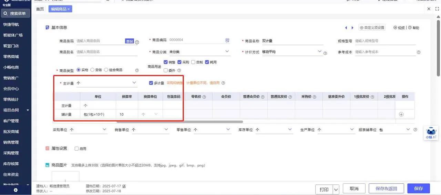The image size is (441, 195).
Task: Select the 组合商品 radio option
Action: 106,70
